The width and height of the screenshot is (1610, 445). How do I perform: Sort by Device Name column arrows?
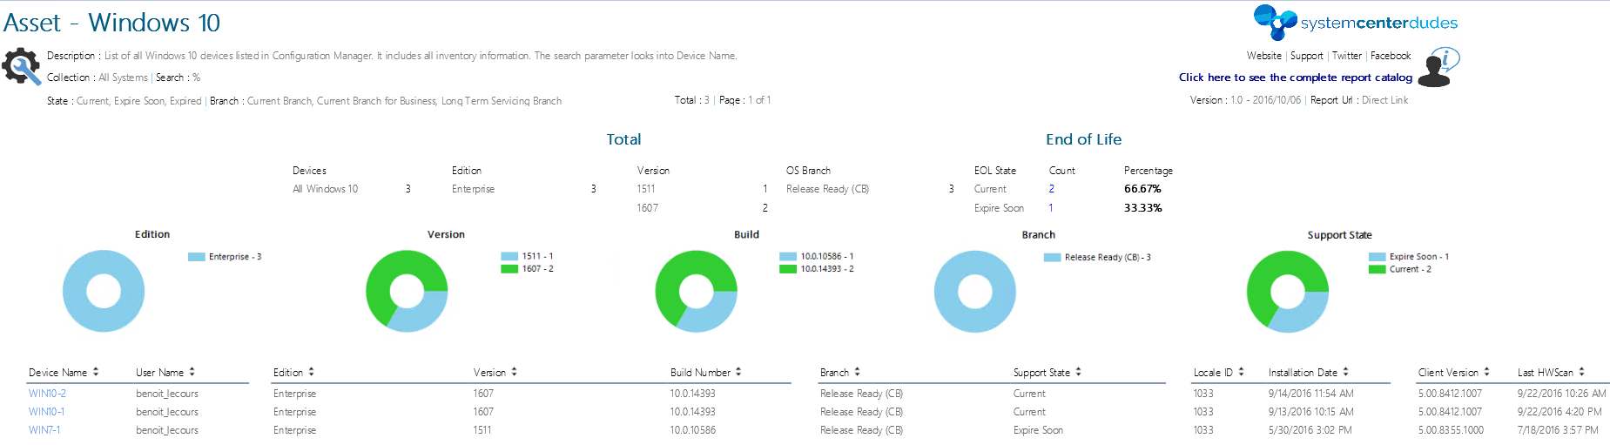(x=96, y=372)
